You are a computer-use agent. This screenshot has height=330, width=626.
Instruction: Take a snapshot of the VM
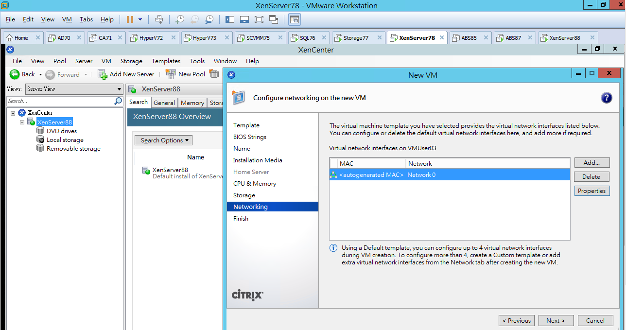click(x=180, y=19)
